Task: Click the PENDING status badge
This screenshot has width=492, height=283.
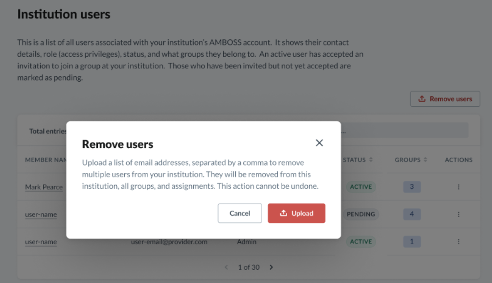Action: coord(361,214)
